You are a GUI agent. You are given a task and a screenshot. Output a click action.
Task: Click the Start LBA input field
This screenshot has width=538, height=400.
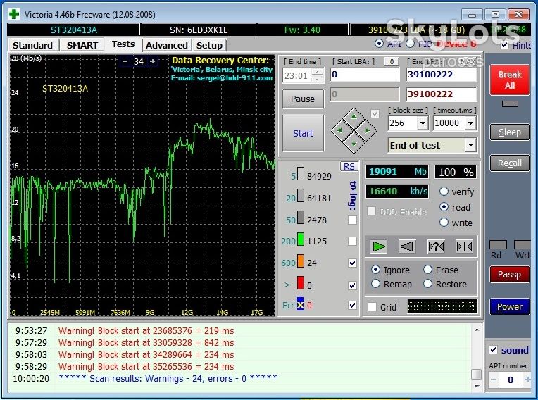(365, 75)
